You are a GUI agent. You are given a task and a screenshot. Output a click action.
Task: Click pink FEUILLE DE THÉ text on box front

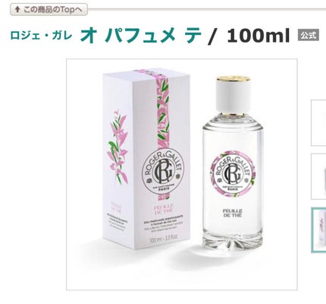coord(163,209)
